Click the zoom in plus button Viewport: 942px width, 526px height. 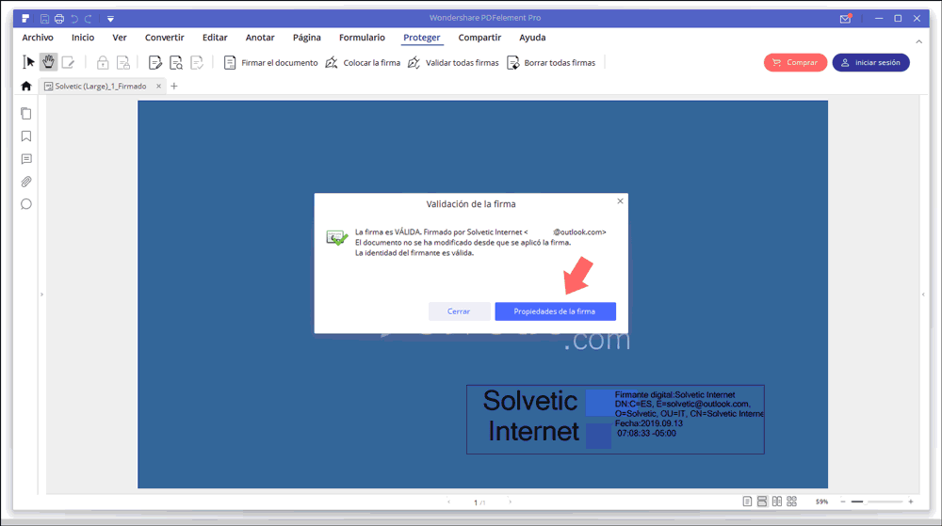point(911,502)
